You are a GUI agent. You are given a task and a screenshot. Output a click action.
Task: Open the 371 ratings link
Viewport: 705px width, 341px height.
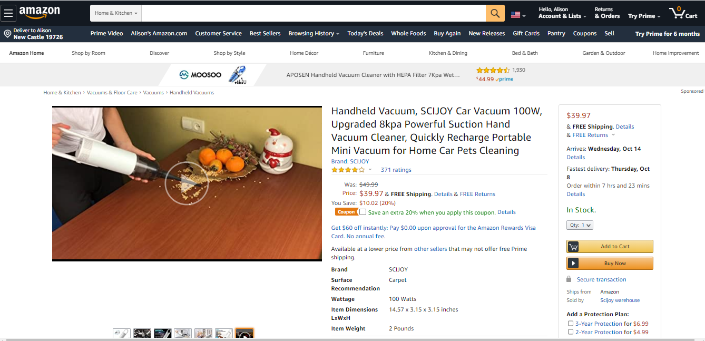coord(396,170)
